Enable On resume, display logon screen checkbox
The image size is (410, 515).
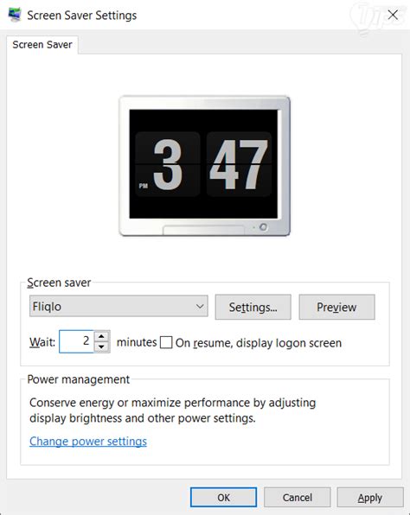166,342
